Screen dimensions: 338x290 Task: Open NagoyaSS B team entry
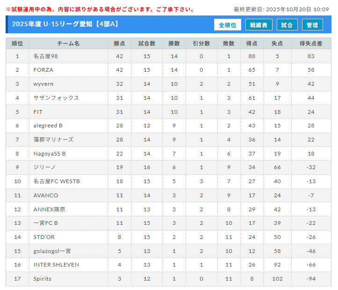pyautogui.click(x=50, y=154)
